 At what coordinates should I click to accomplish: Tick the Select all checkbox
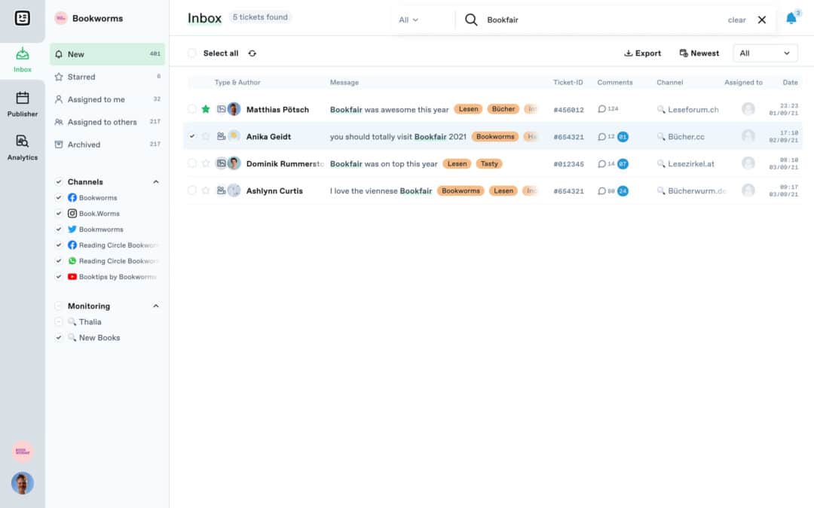(x=192, y=53)
